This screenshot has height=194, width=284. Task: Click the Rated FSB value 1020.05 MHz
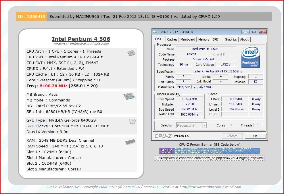point(189,114)
